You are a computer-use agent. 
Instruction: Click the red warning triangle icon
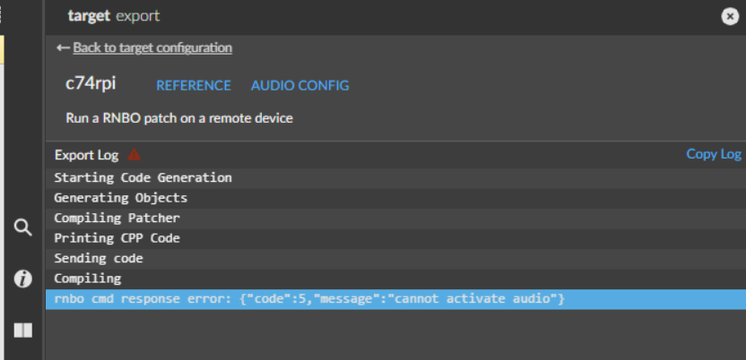point(134,154)
